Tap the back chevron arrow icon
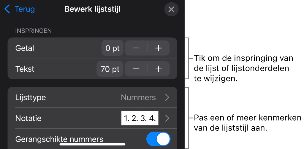The width and height of the screenshot is (304, 149). click(x=7, y=9)
